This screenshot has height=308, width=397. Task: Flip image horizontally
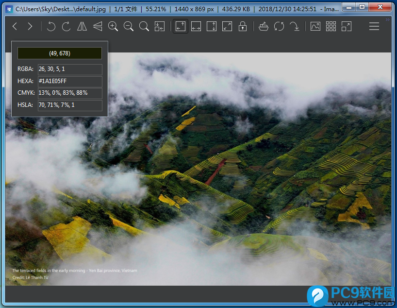pyautogui.click(x=82, y=26)
